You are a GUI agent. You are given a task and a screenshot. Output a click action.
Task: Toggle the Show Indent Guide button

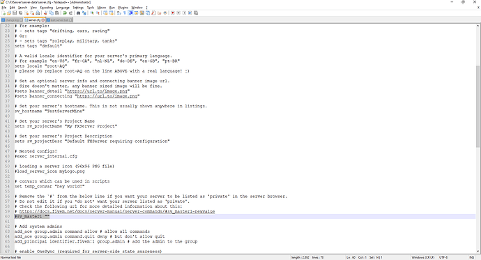coord(130,13)
